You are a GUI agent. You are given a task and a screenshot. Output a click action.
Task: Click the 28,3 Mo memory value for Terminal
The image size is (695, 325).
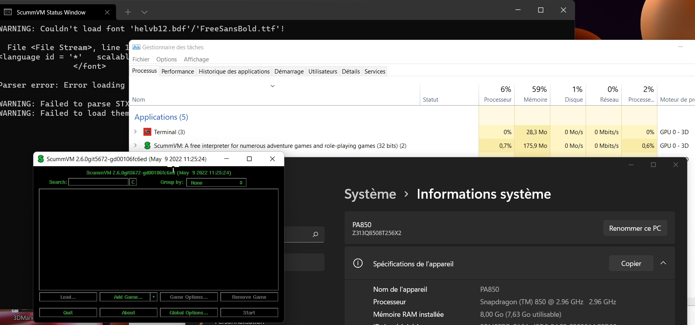pos(536,132)
